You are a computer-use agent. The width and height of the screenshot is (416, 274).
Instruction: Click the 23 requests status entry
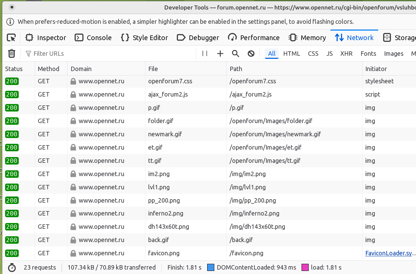pyautogui.click(x=40, y=268)
